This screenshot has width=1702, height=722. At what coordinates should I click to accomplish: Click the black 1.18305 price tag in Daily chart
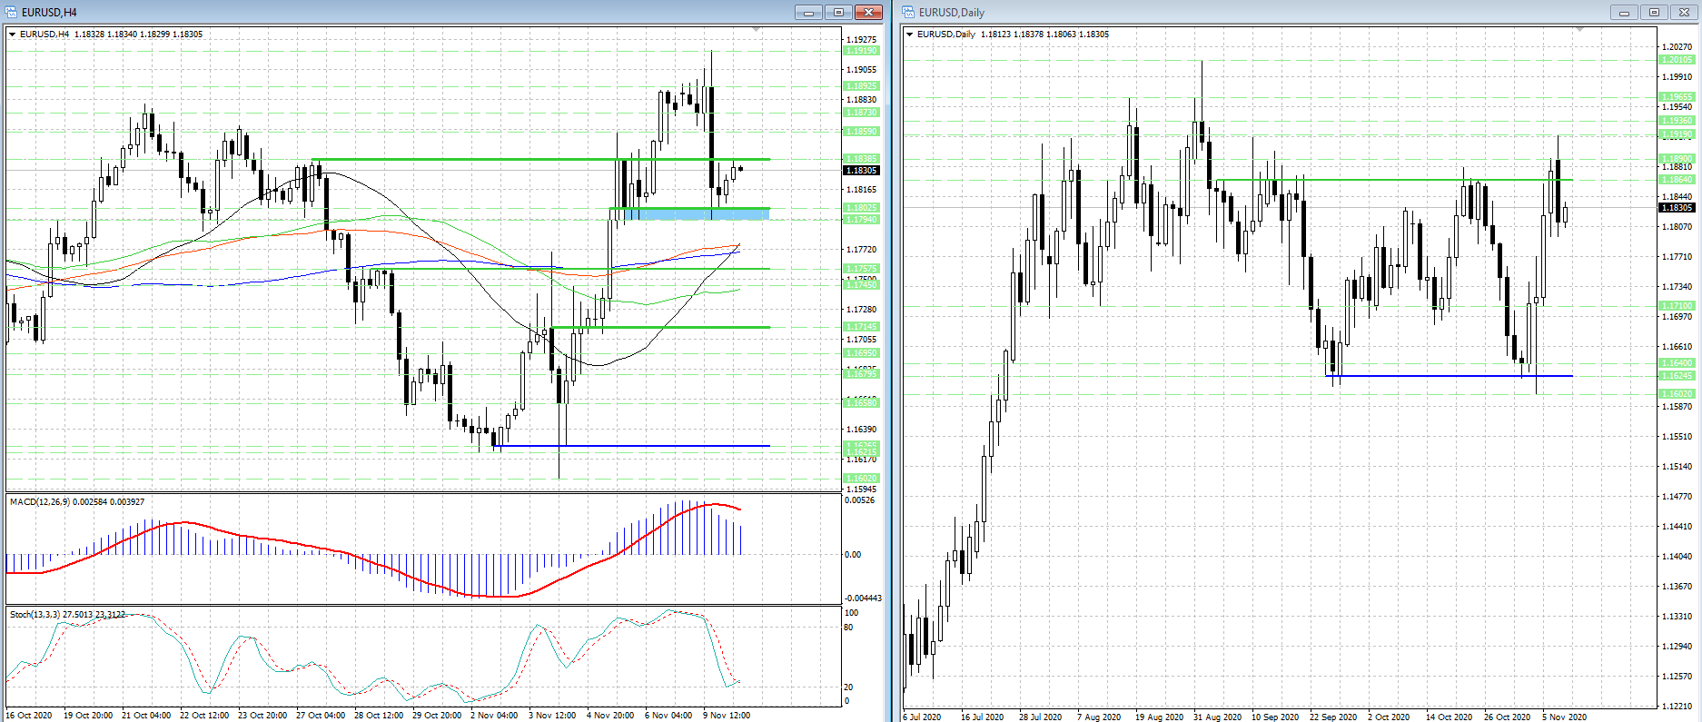click(1677, 208)
